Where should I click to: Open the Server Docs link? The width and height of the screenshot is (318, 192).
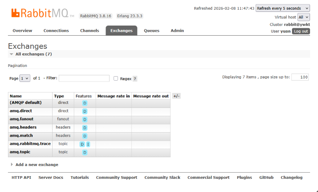[x=51, y=177]
